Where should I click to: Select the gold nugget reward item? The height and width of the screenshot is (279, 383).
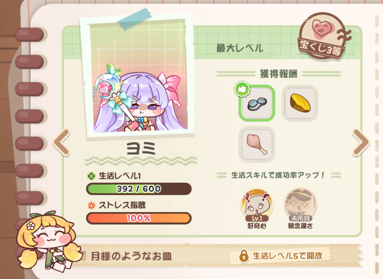(x=300, y=103)
